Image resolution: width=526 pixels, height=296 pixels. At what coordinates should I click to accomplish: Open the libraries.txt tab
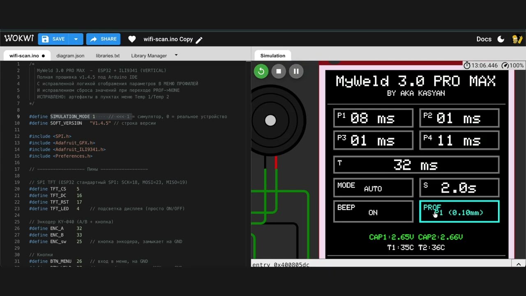(108, 55)
